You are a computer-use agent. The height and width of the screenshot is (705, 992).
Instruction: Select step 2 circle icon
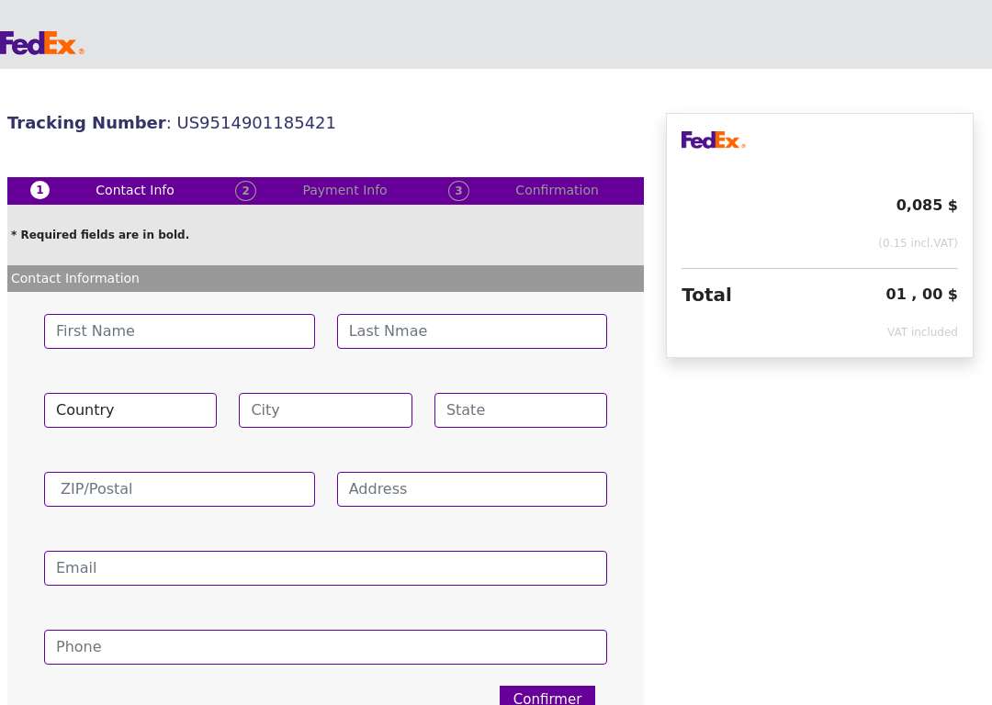coord(245,190)
